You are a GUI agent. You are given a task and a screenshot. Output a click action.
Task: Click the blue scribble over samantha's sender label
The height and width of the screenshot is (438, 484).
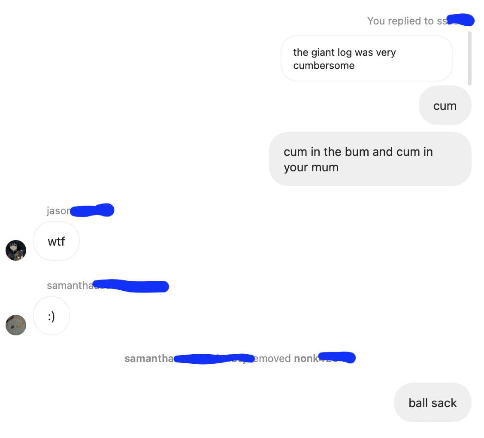click(x=131, y=286)
